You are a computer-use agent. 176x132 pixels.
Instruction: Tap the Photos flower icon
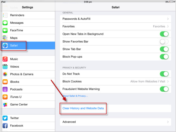(5, 74)
